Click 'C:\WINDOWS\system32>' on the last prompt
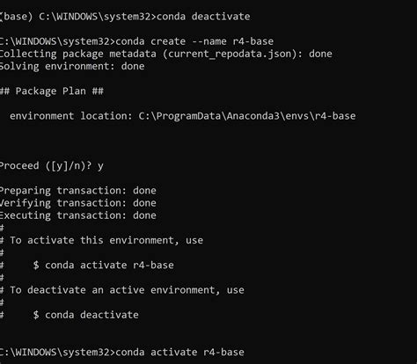The image size is (417, 364). tap(57, 352)
